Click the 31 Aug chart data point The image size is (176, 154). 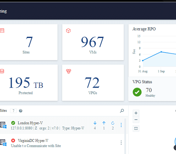point(143,61)
